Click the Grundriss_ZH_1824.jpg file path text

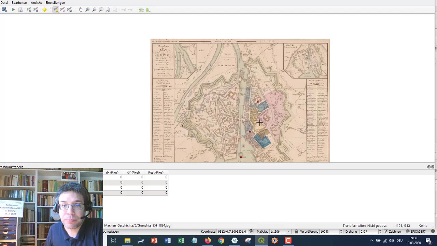point(137,225)
